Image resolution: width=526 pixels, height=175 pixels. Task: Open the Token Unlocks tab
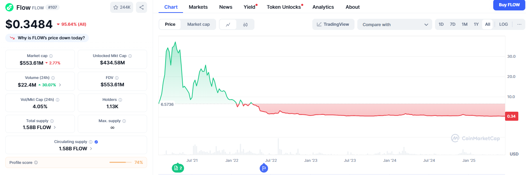coord(284,7)
